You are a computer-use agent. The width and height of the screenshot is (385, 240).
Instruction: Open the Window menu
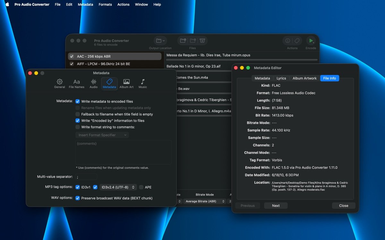(x=141, y=4)
